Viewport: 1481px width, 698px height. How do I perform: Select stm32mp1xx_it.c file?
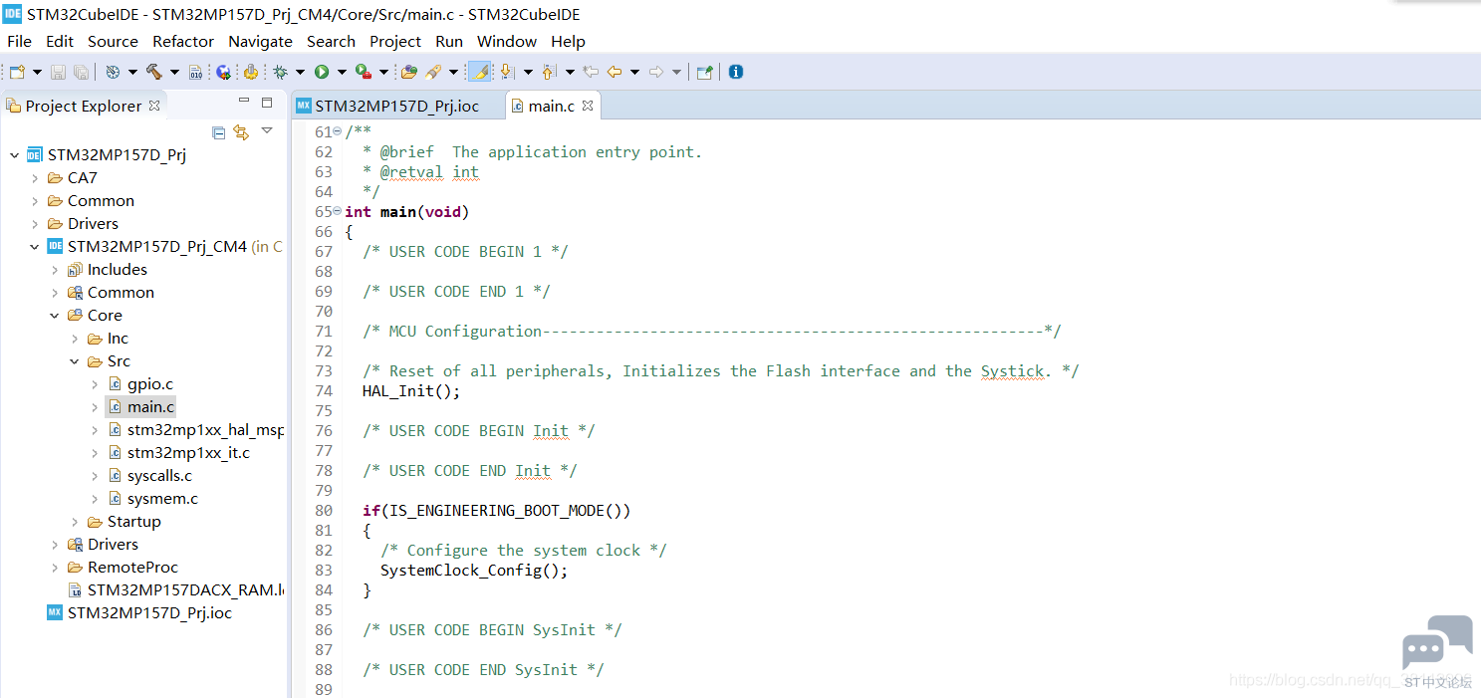tap(188, 453)
